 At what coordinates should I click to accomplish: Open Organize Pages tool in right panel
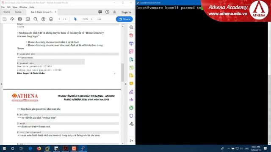[x=131, y=52]
